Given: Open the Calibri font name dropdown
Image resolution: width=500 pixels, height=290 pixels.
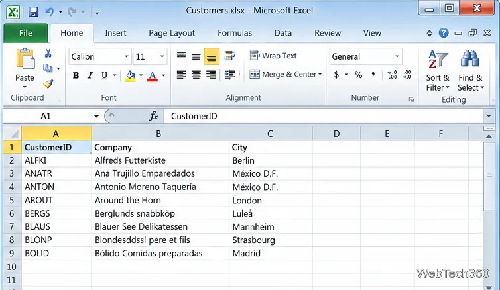Looking at the screenshot, I should coord(127,56).
